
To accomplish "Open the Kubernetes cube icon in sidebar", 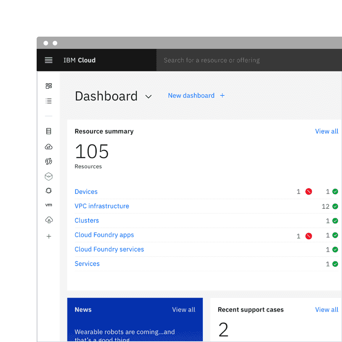I will (x=48, y=176).
